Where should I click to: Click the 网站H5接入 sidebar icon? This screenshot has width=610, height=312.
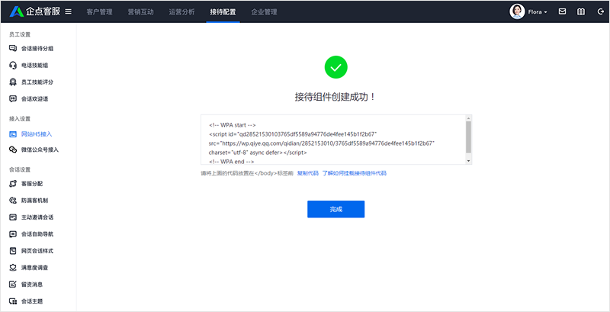[x=13, y=134]
